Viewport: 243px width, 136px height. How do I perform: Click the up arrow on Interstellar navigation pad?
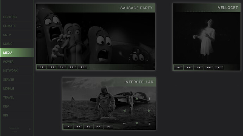point(137,98)
